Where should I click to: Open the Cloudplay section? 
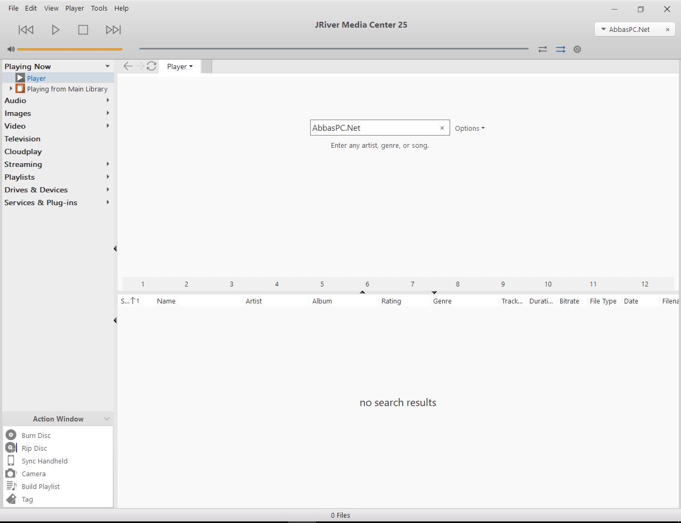coord(23,151)
